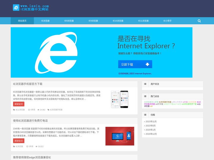Screen dimensions: 214x160
Task: Open the search magnifier icon in the nav bar
Action: 199,21
